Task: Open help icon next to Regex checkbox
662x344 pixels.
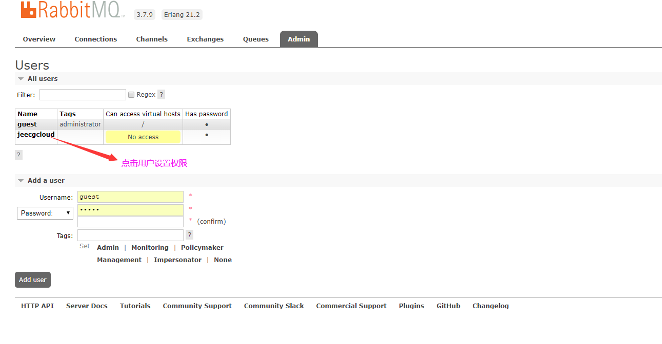Action: 161,95
